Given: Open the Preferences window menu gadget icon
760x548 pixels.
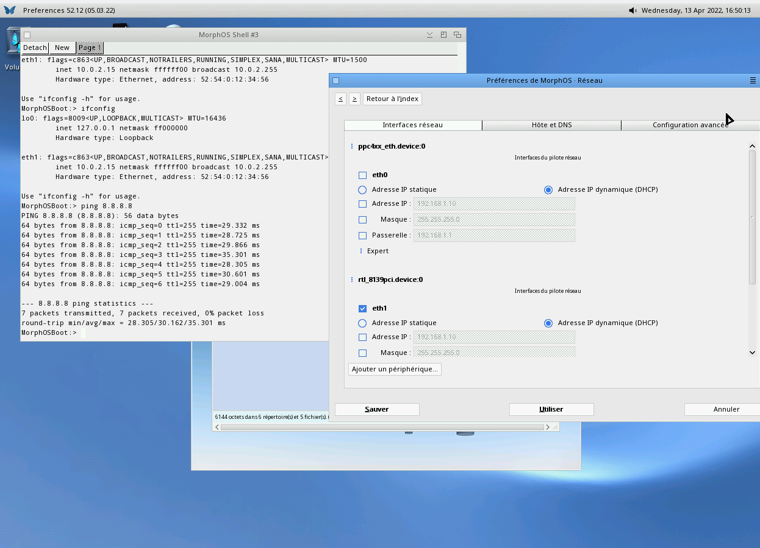Looking at the screenshot, I should tap(753, 80).
